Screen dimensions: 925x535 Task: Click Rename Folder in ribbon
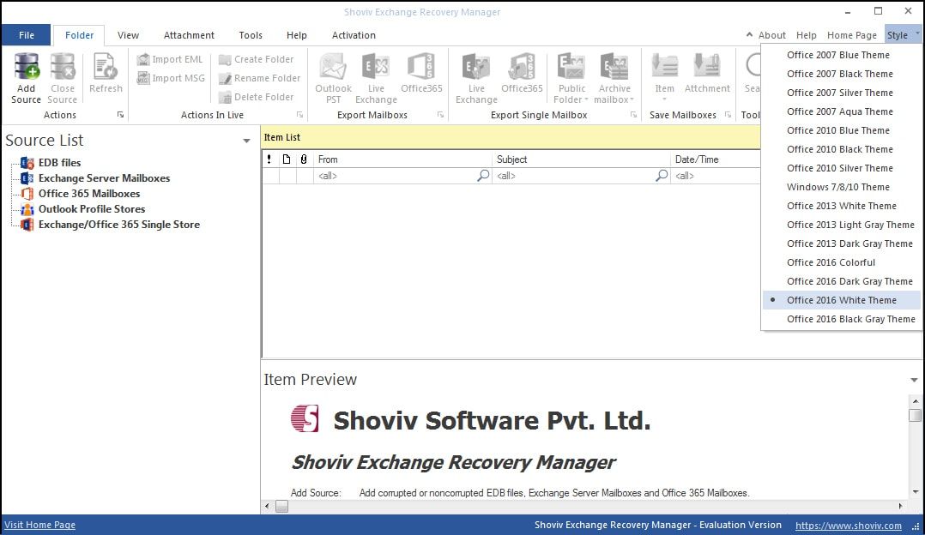[x=259, y=78]
